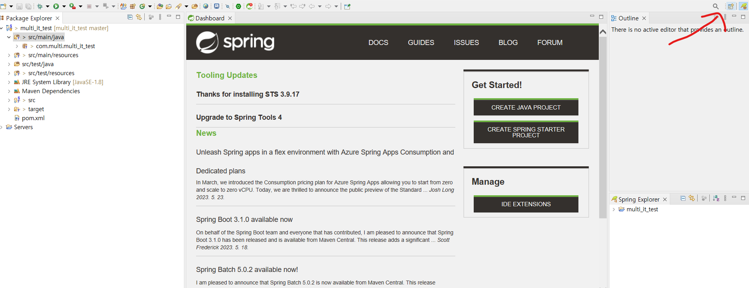Viewport: 749px width, 288px height.
Task: Click the magnifier Quick Access search icon
Action: pos(716,6)
